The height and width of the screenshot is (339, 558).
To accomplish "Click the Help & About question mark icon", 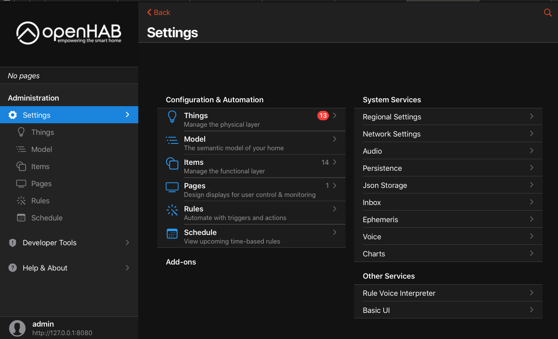I will pos(12,268).
